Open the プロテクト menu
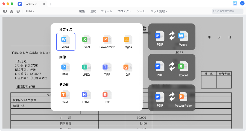246x131 pixels. 124,11
